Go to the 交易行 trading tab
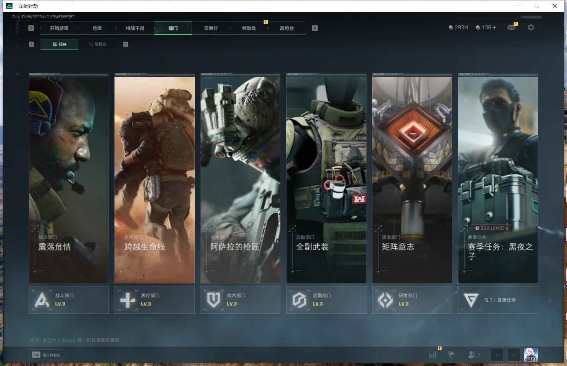Viewport: 567px width, 366px height. tap(211, 28)
